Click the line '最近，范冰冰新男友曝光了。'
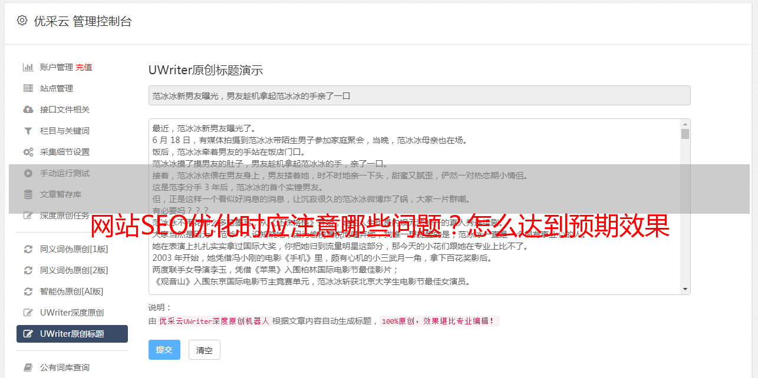 [206, 128]
